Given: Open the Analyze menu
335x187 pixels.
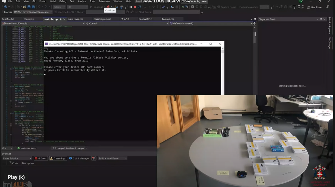Looking at the screenshot, I should 82,1.
